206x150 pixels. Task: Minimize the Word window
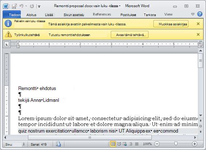pyautogui.click(x=175, y=6)
